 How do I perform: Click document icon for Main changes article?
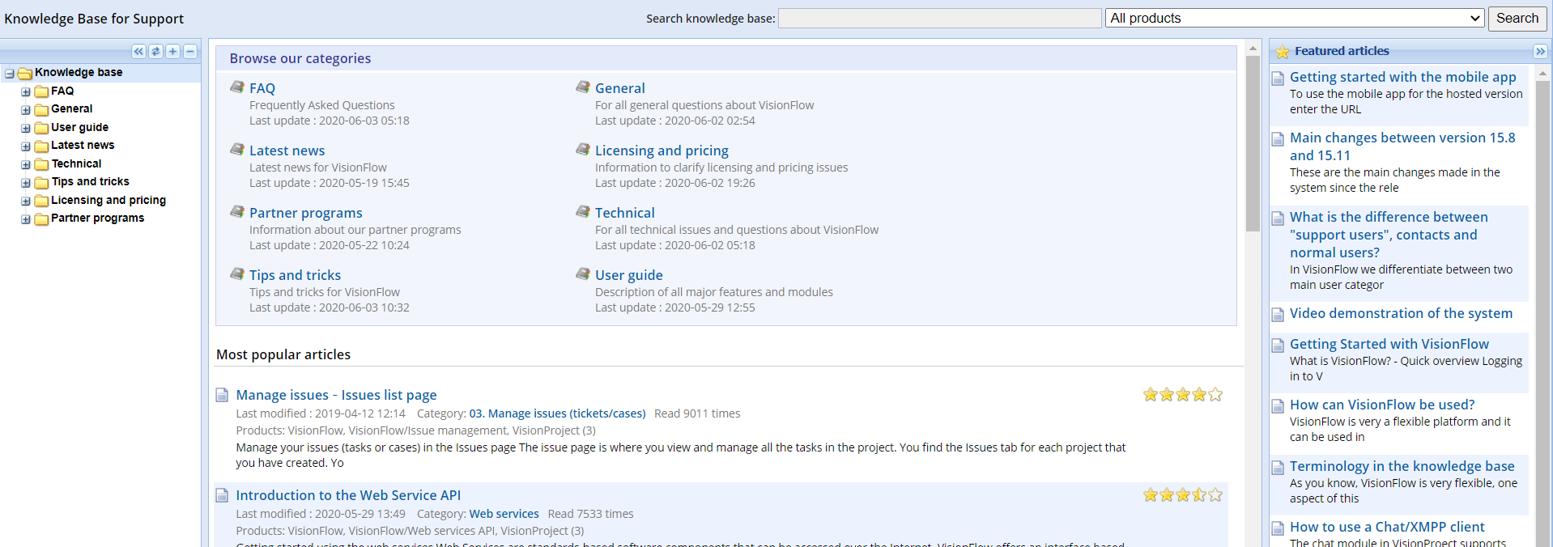1278,138
